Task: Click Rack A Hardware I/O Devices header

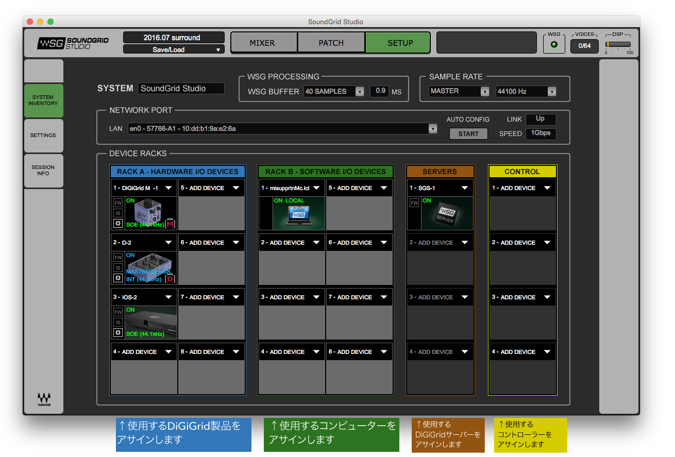Action: (178, 172)
